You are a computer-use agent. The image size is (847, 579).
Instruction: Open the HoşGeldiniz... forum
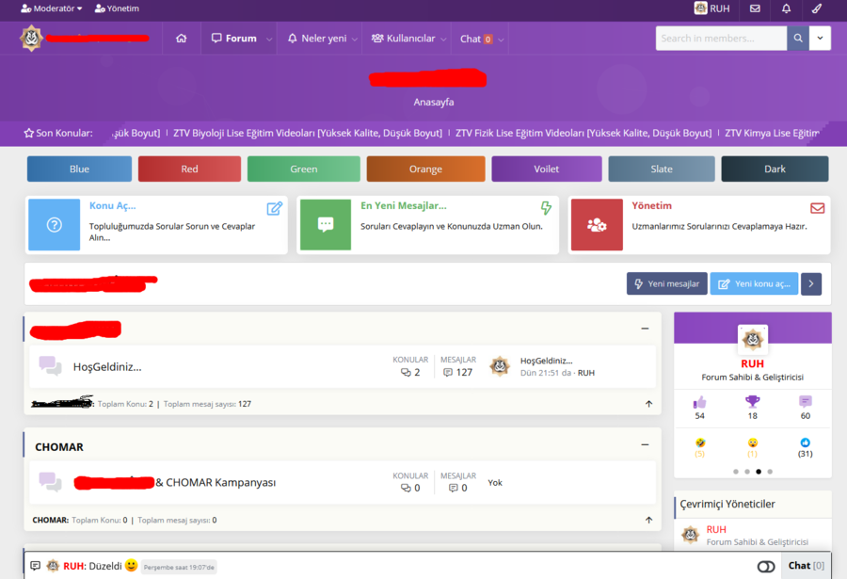point(107,367)
